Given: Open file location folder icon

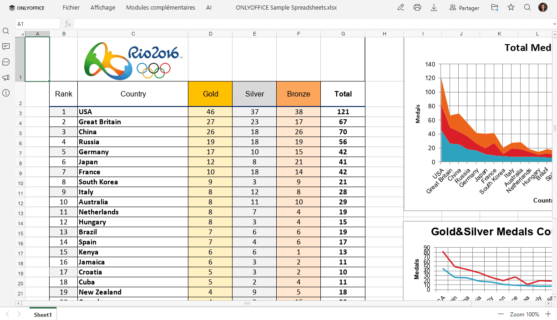Looking at the screenshot, I should 495,7.
